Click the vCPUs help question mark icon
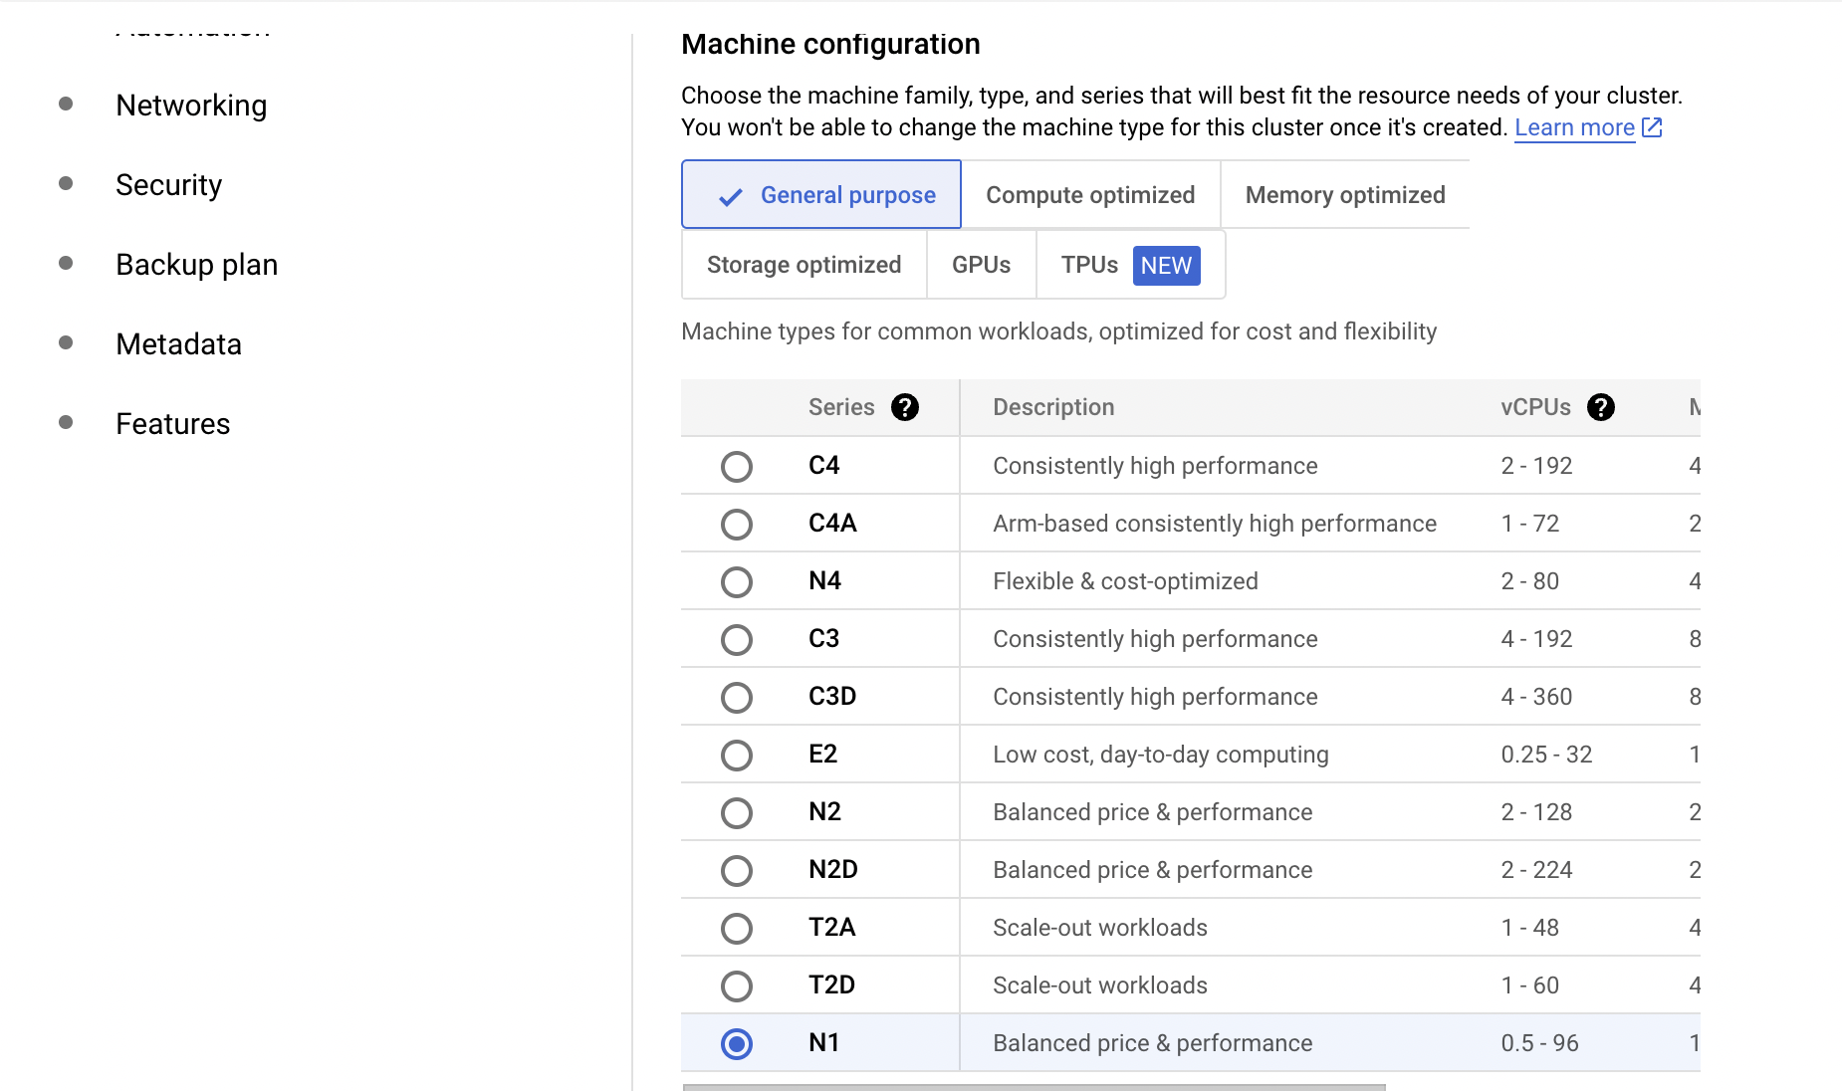 (1600, 407)
